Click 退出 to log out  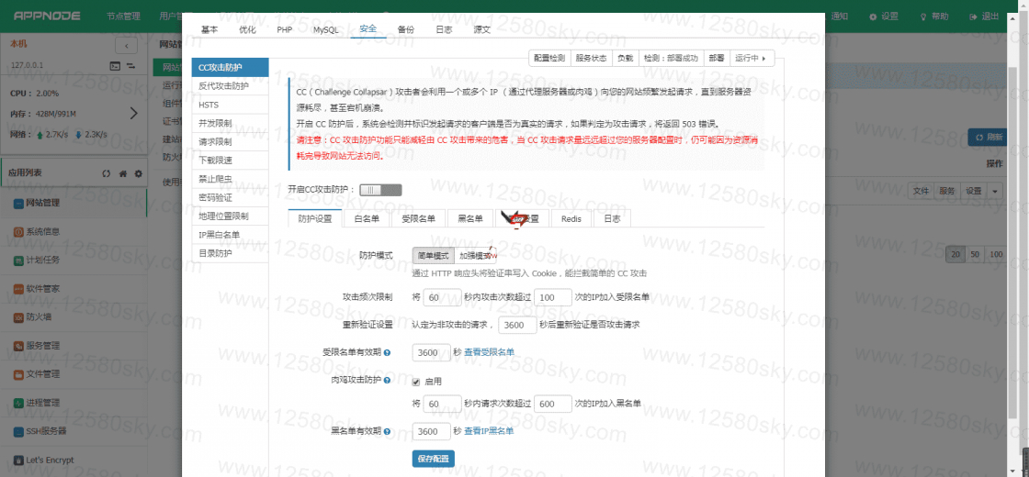984,17
